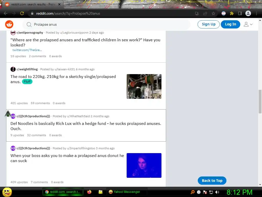262x197 pixels.
Task: Click the volume speaker tray icon
Action: click(x=217, y=192)
